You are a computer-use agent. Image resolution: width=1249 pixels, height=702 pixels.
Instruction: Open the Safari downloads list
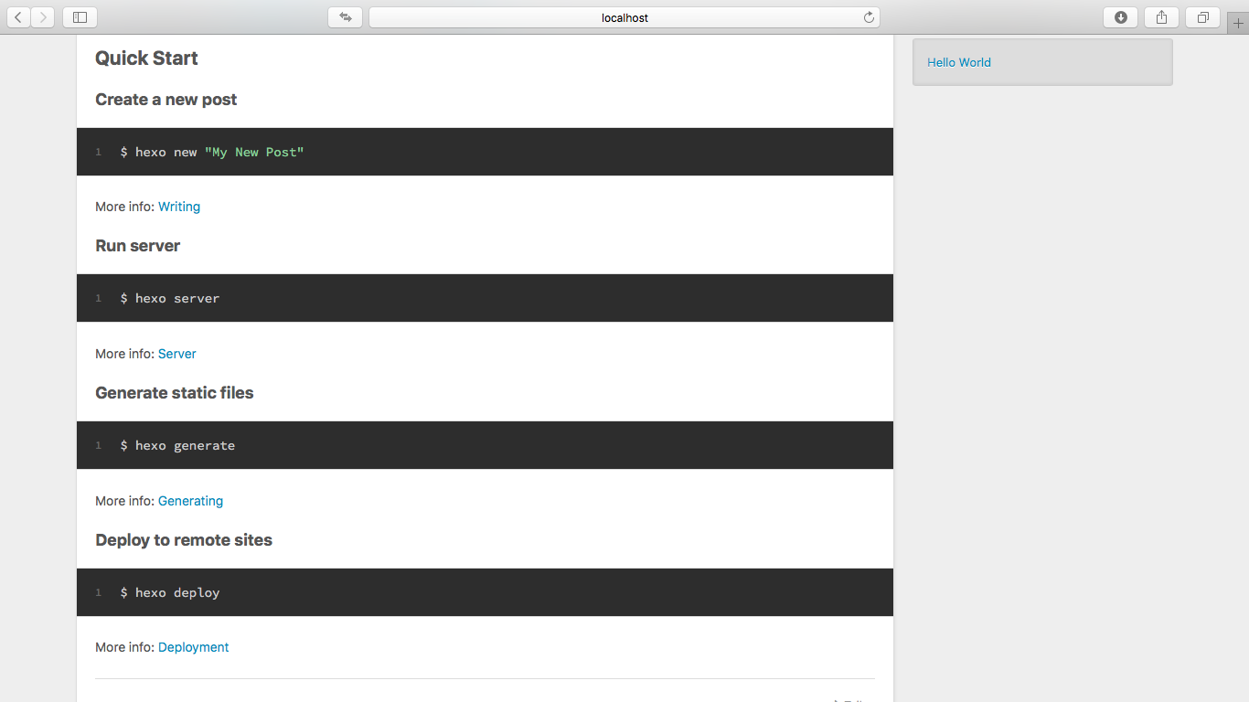tap(1121, 17)
